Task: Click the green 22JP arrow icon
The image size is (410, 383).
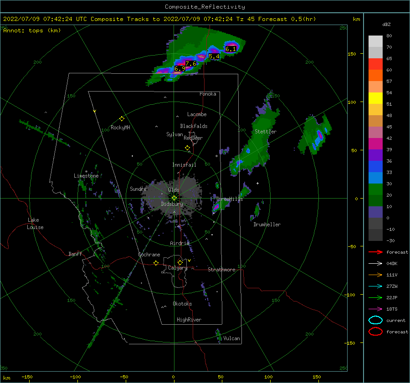Action: tap(375, 297)
